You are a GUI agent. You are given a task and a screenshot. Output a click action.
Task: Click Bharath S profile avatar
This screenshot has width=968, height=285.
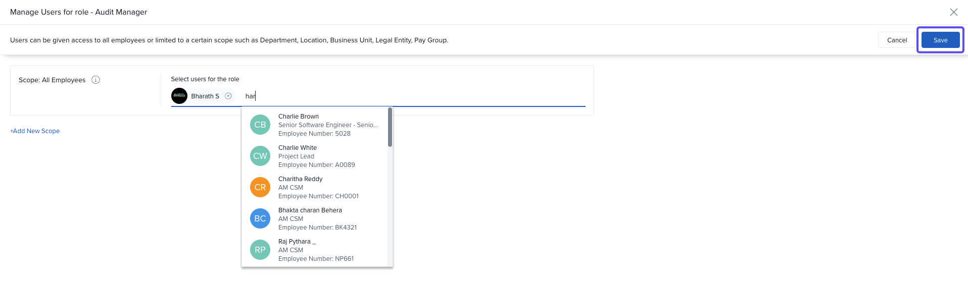point(179,96)
